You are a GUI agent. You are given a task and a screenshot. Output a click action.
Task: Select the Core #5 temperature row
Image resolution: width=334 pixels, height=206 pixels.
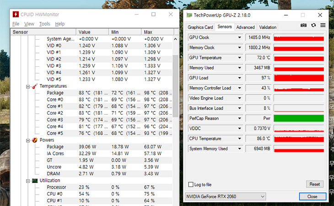[109, 133]
